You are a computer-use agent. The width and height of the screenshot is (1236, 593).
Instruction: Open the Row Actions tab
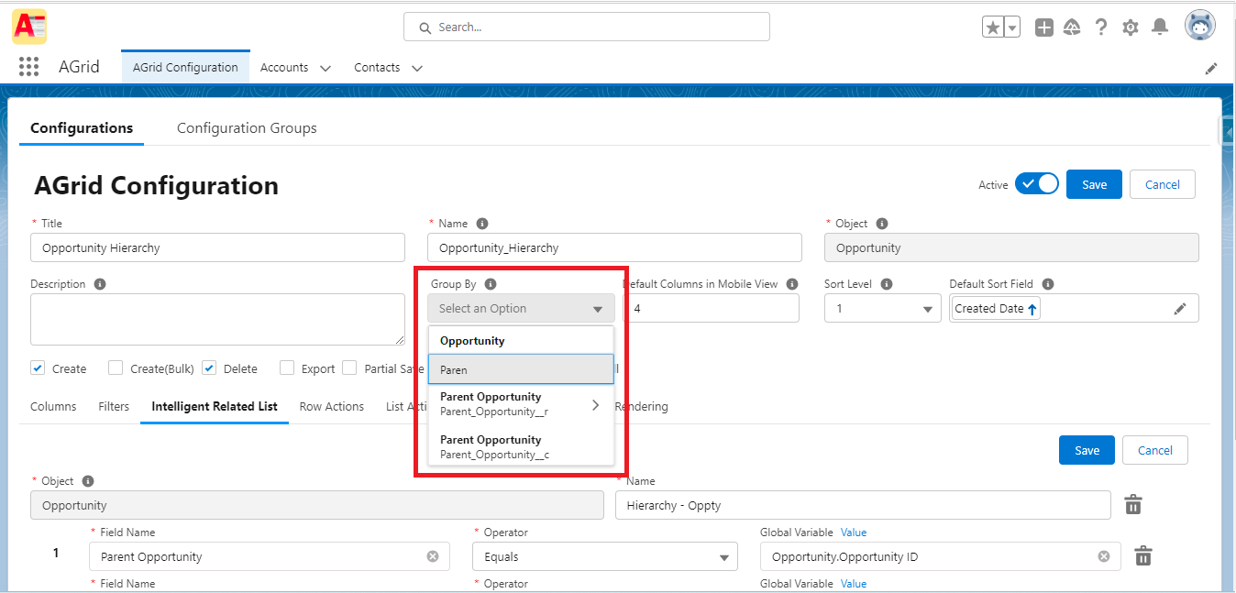332,406
